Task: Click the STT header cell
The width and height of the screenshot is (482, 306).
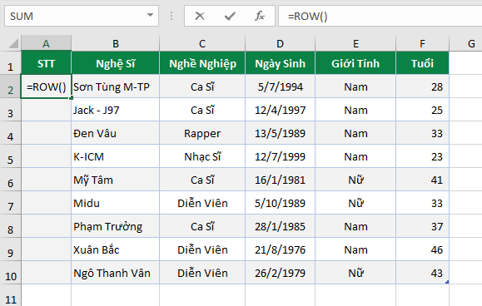Action: 46,63
